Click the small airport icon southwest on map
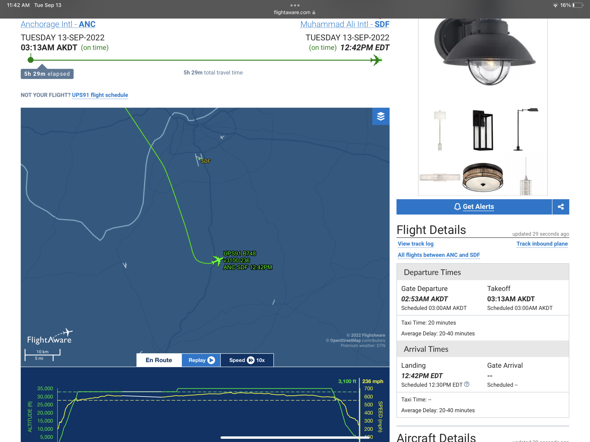This screenshot has width=590, height=442. pos(125,265)
